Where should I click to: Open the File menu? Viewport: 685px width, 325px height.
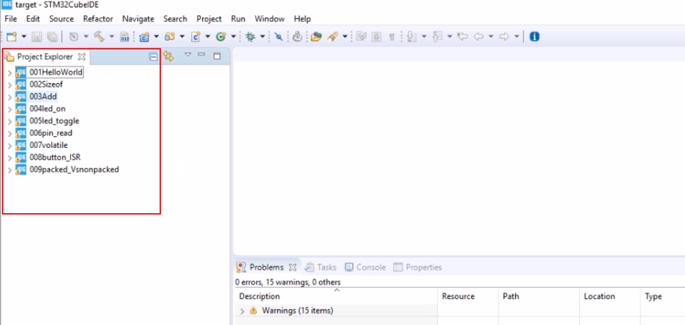tap(11, 19)
